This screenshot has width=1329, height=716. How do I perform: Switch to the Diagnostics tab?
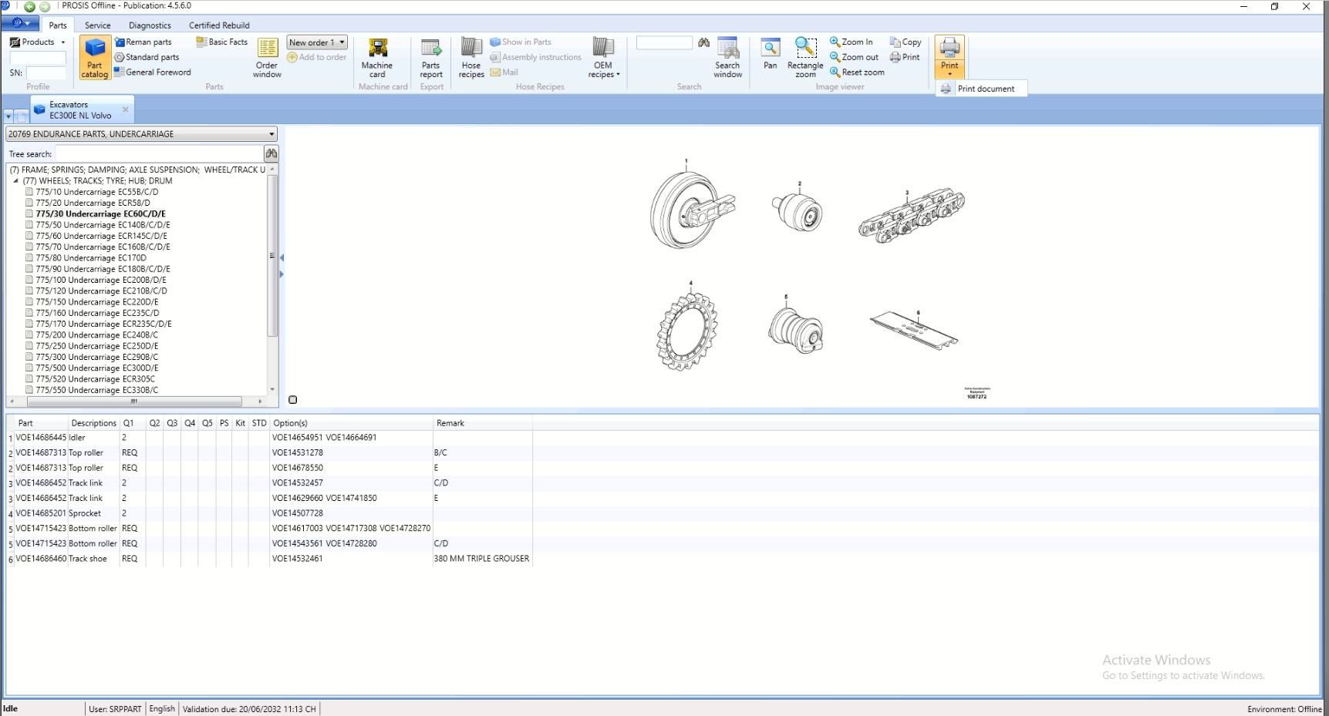[x=150, y=25]
